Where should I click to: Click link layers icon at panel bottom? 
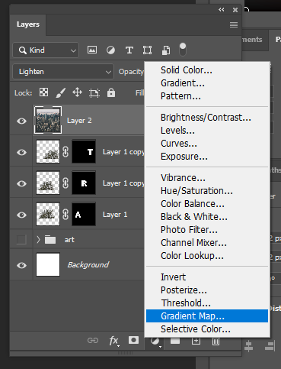93,341
